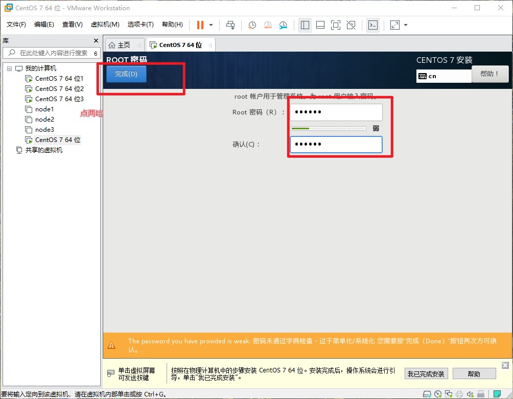Click the Root 密码 password field
The width and height of the screenshot is (513, 399).
336,112
